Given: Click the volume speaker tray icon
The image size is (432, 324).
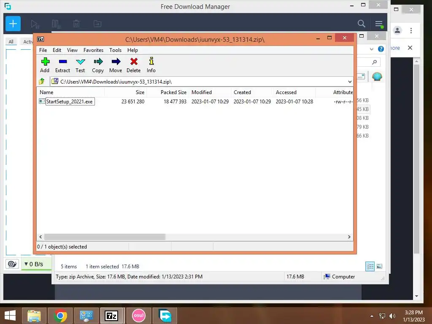Looking at the screenshot, I should pyautogui.click(x=392, y=316).
